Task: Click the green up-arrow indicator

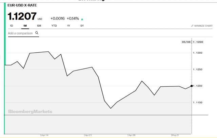Action: point(82,19)
